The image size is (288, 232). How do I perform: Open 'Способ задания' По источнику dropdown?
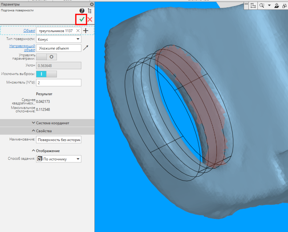click(x=59, y=159)
